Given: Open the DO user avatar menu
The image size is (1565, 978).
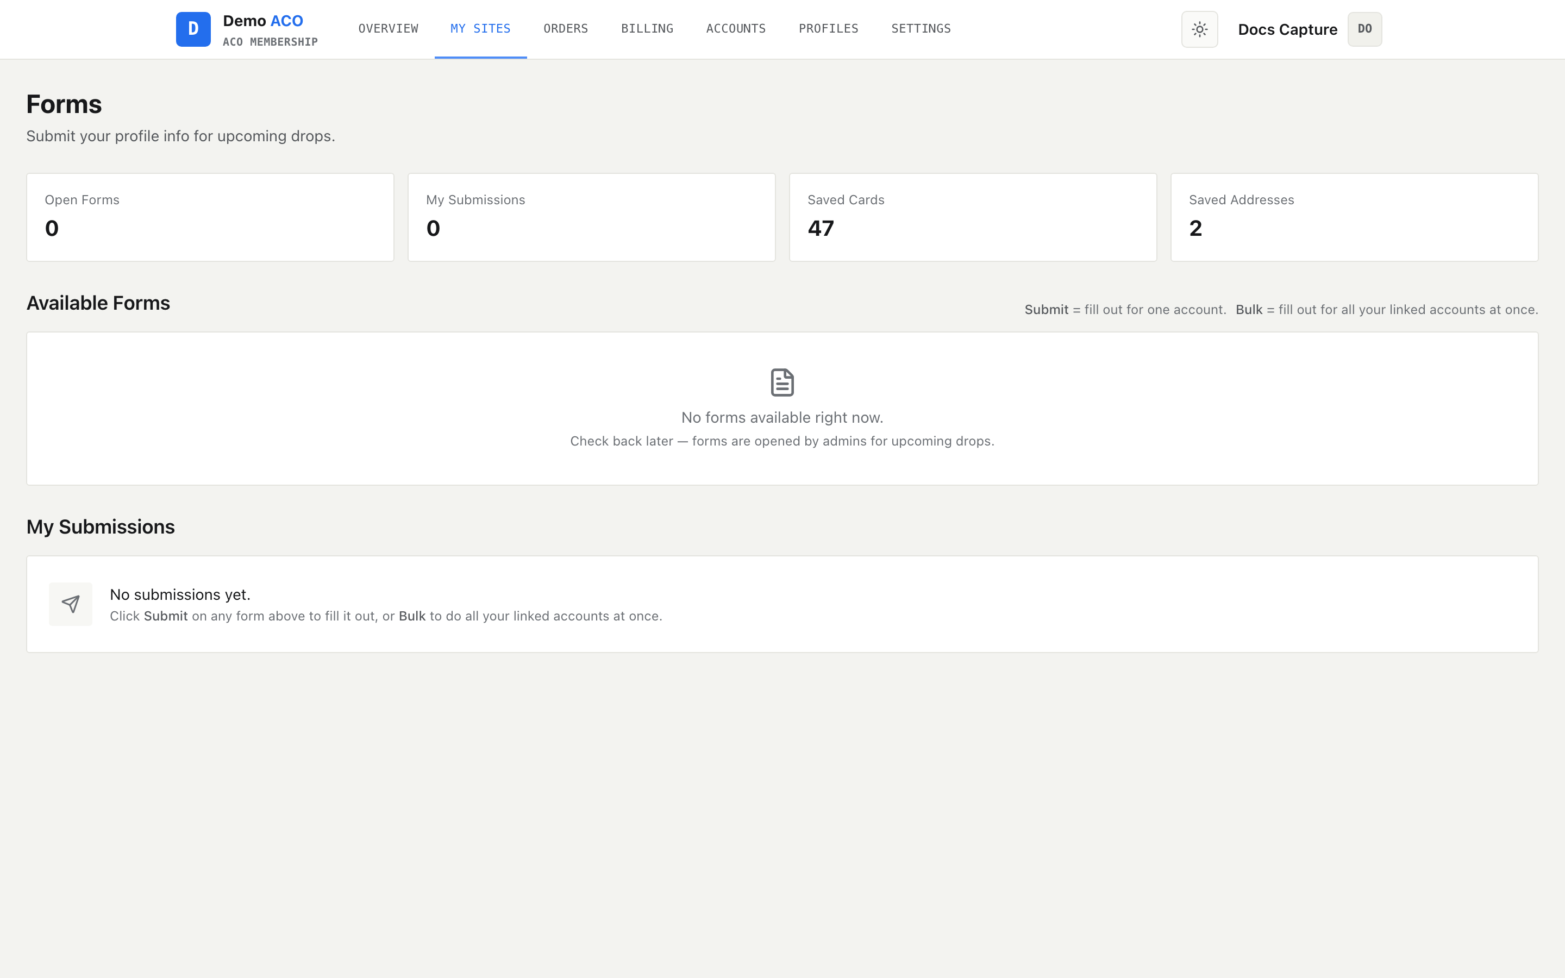Looking at the screenshot, I should coord(1364,29).
